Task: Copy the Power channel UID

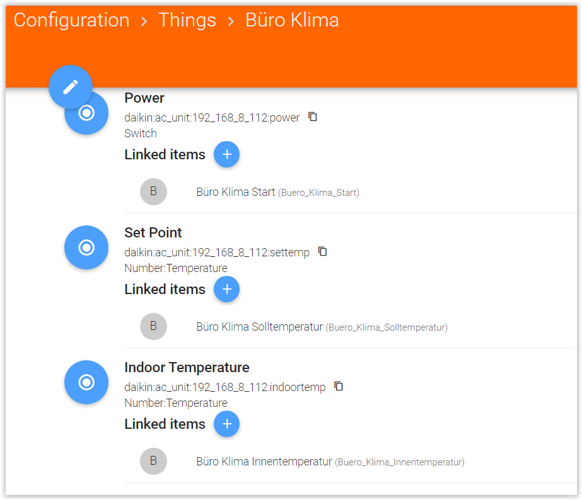Action: click(x=313, y=116)
